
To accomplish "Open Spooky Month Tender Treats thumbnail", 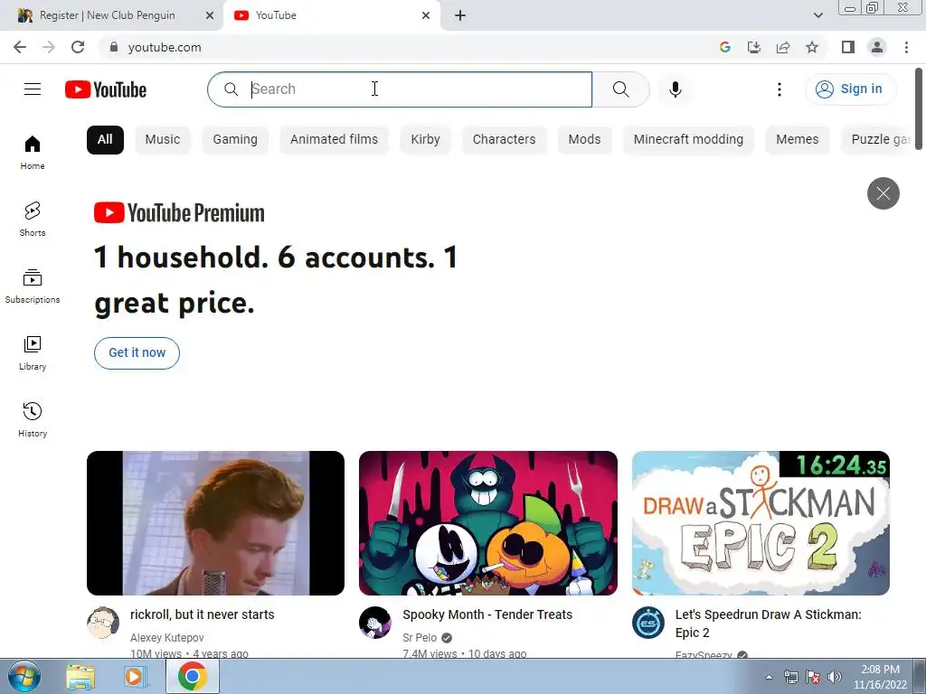I will 487,523.
